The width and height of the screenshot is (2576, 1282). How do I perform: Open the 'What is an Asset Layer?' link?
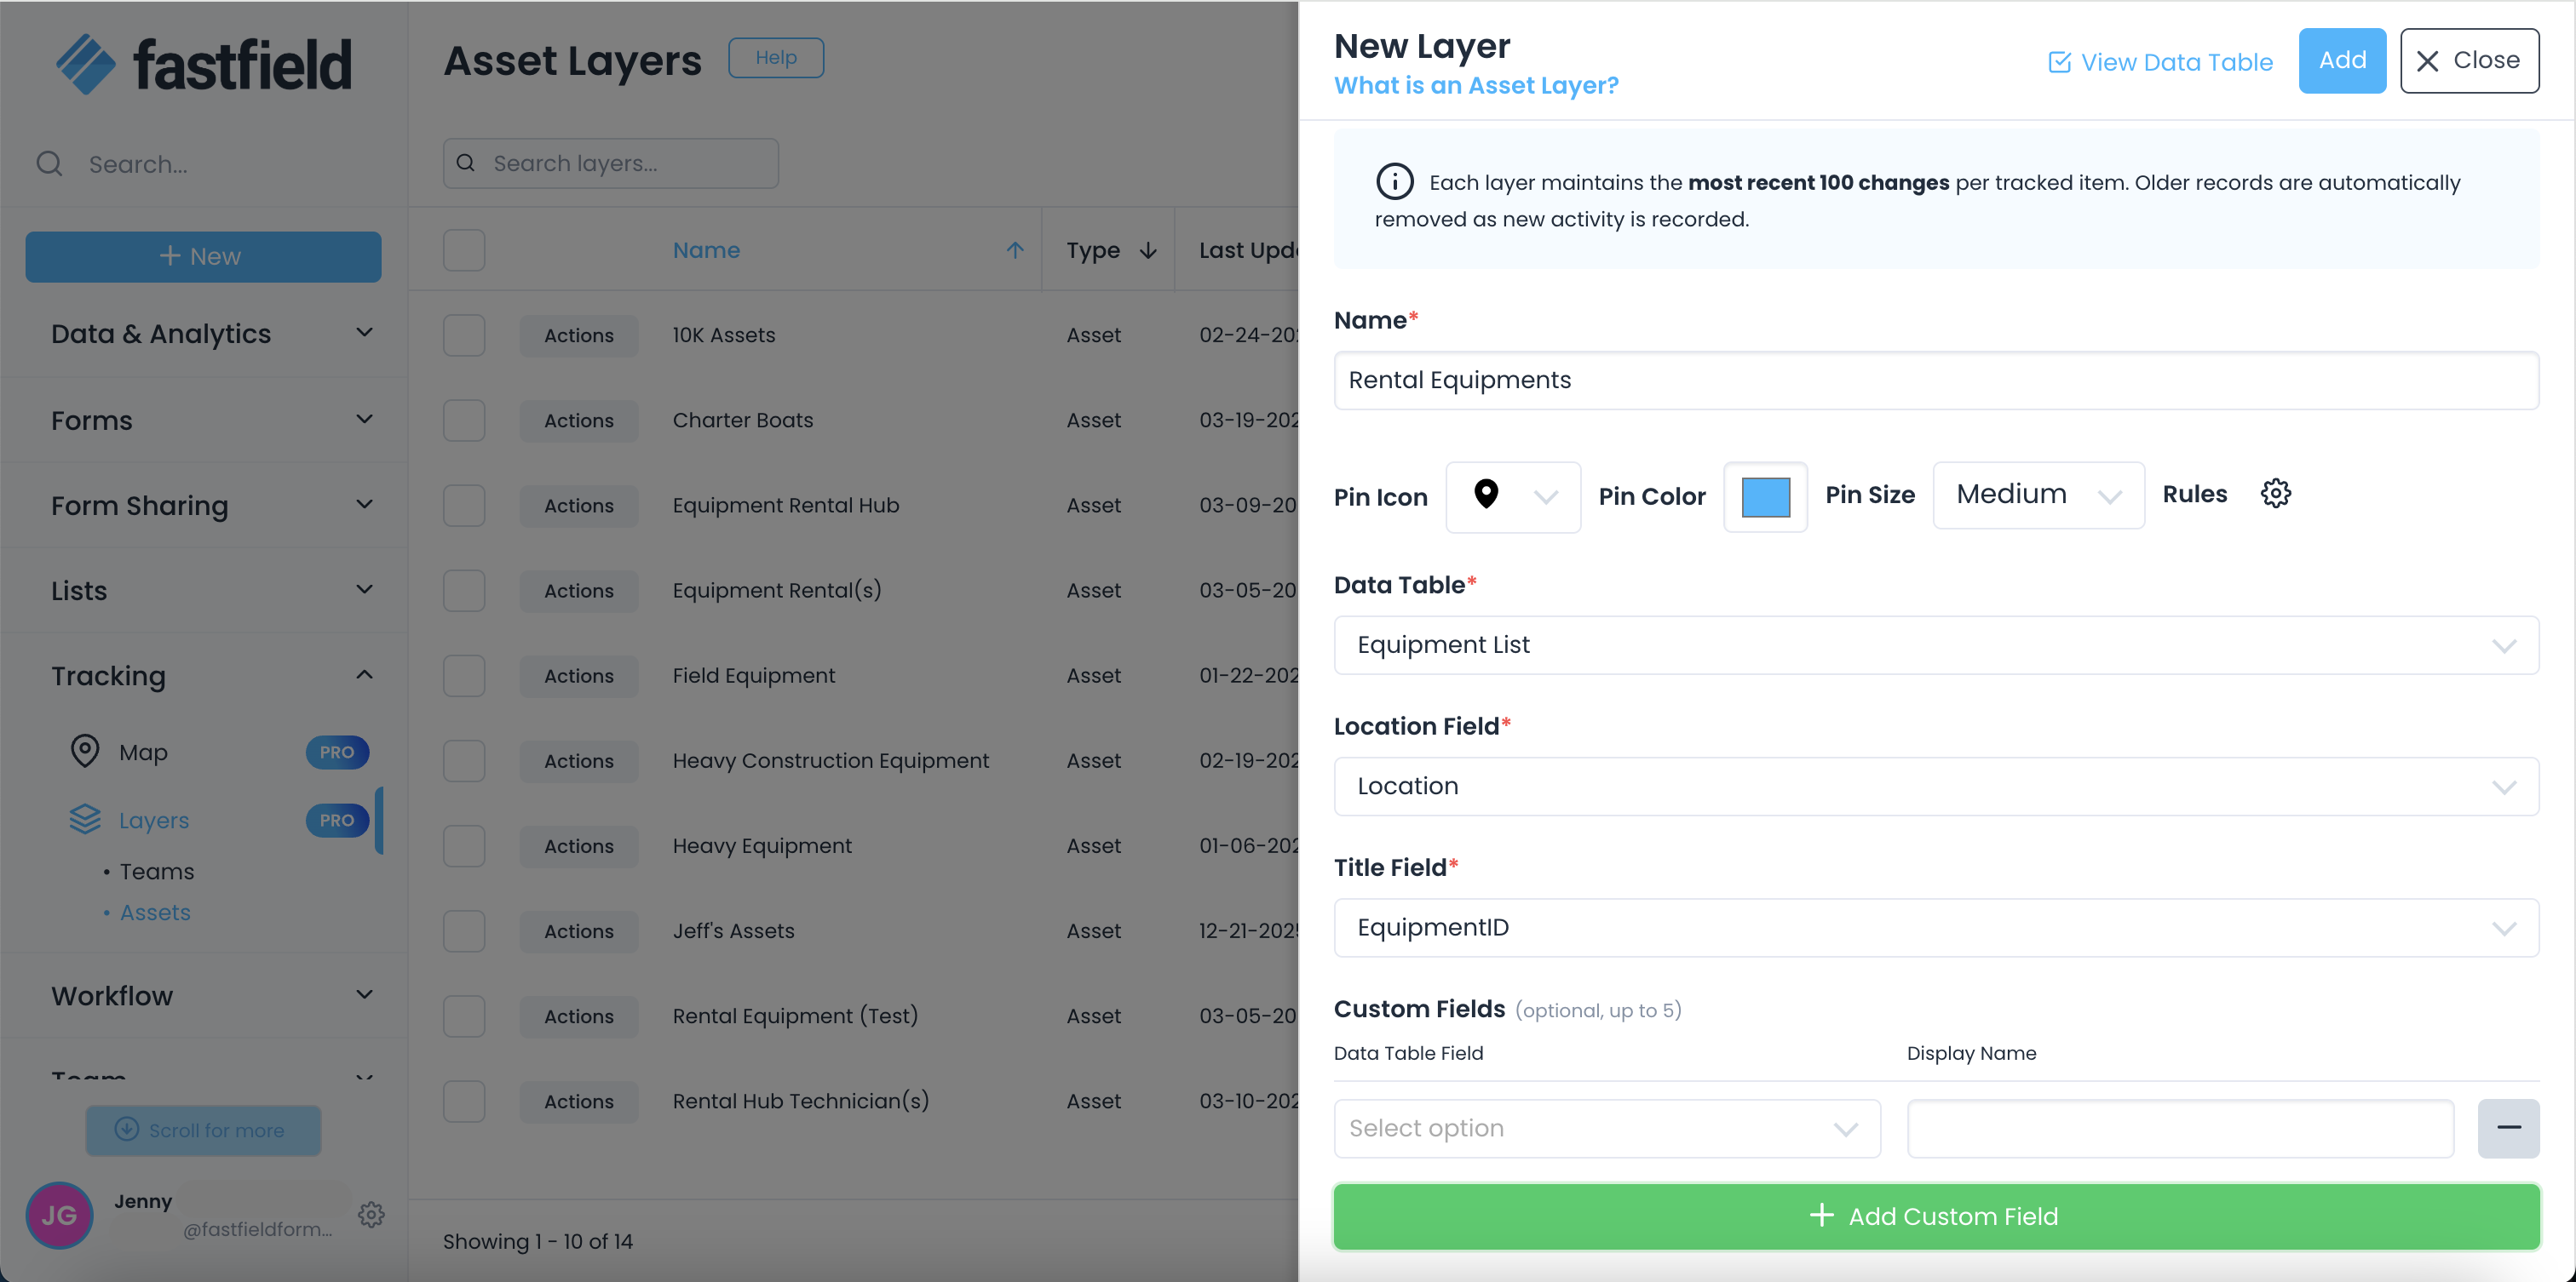tap(1475, 86)
